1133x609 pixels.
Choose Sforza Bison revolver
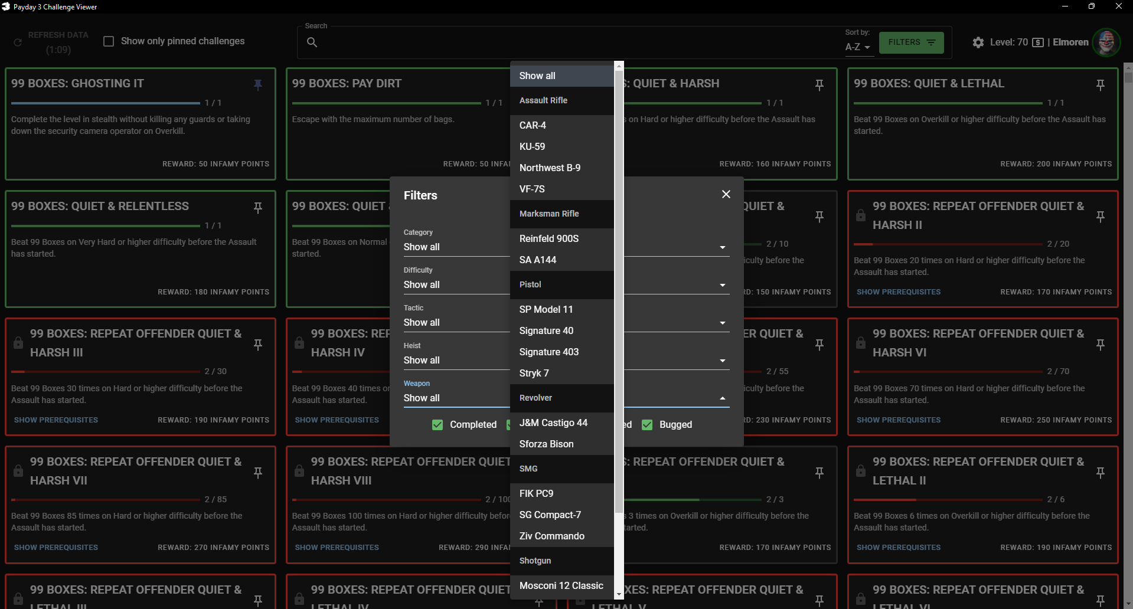(562, 444)
